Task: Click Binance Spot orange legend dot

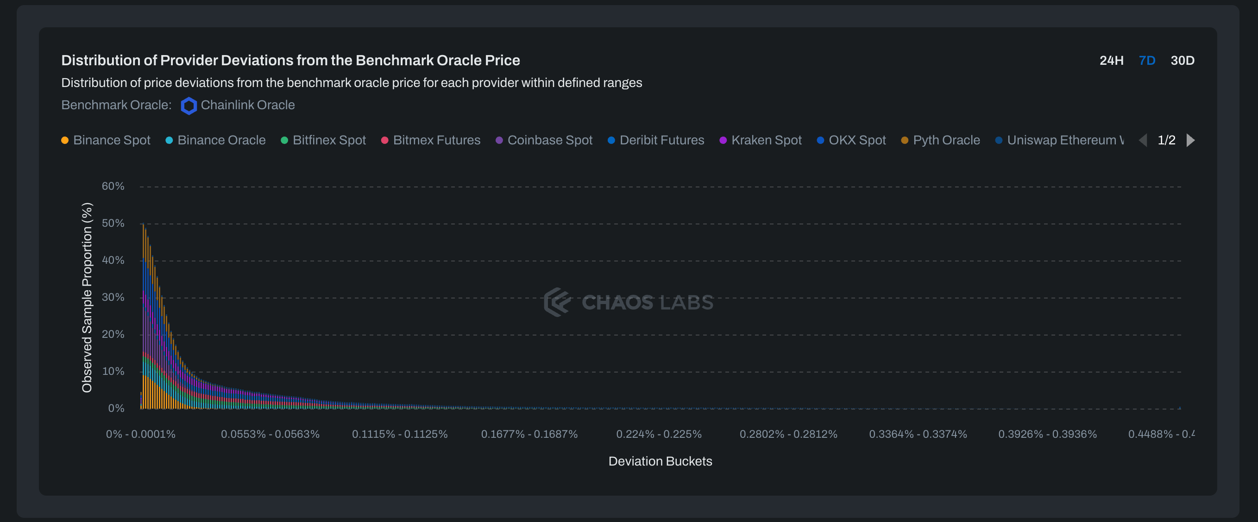Action: tap(64, 141)
